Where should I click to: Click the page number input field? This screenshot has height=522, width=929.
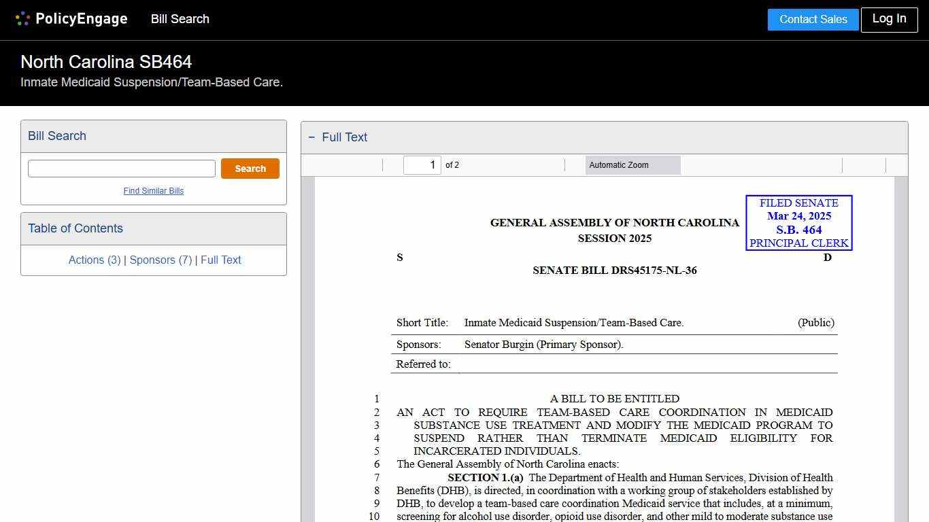(422, 164)
